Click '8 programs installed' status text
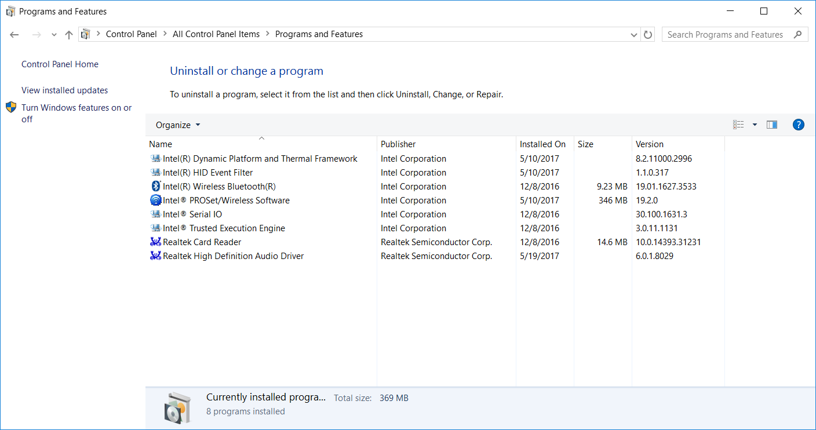This screenshot has height=430, width=816. tap(246, 411)
